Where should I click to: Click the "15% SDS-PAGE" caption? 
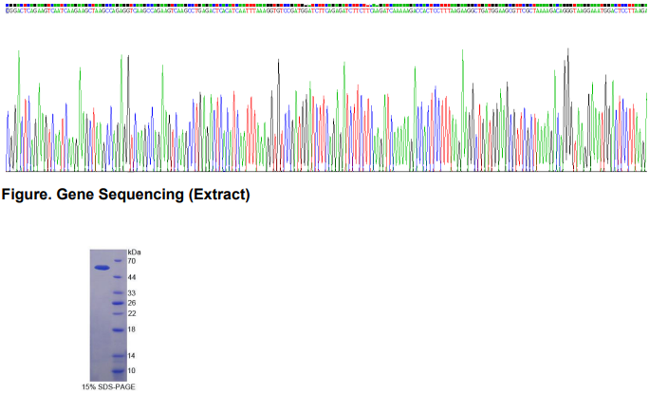click(108, 387)
